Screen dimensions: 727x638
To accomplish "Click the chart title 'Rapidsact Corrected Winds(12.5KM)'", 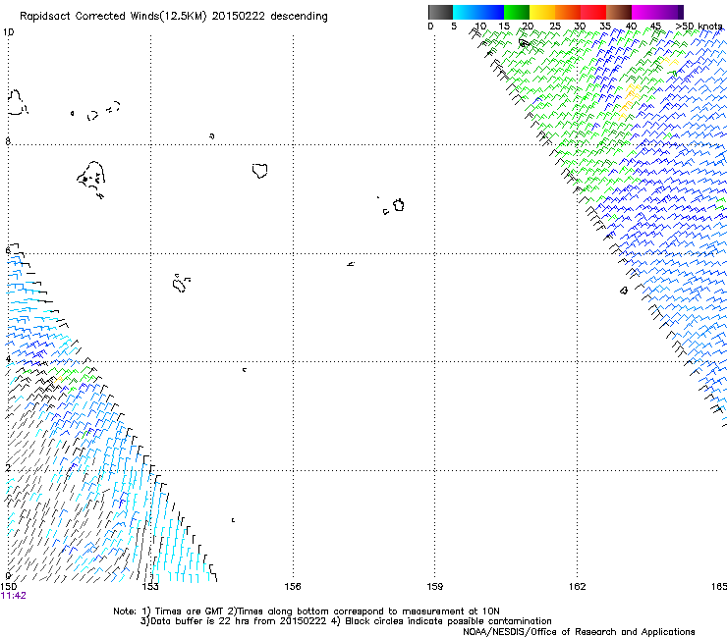I will [x=113, y=17].
